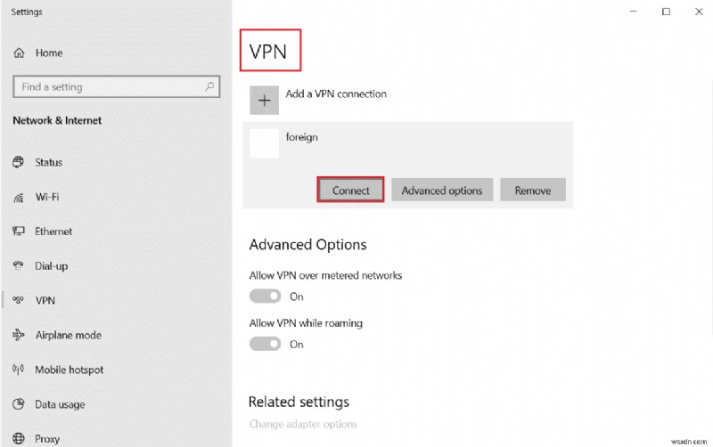Remove the foreign VPN connection
The height and width of the screenshot is (447, 713).
(x=533, y=191)
